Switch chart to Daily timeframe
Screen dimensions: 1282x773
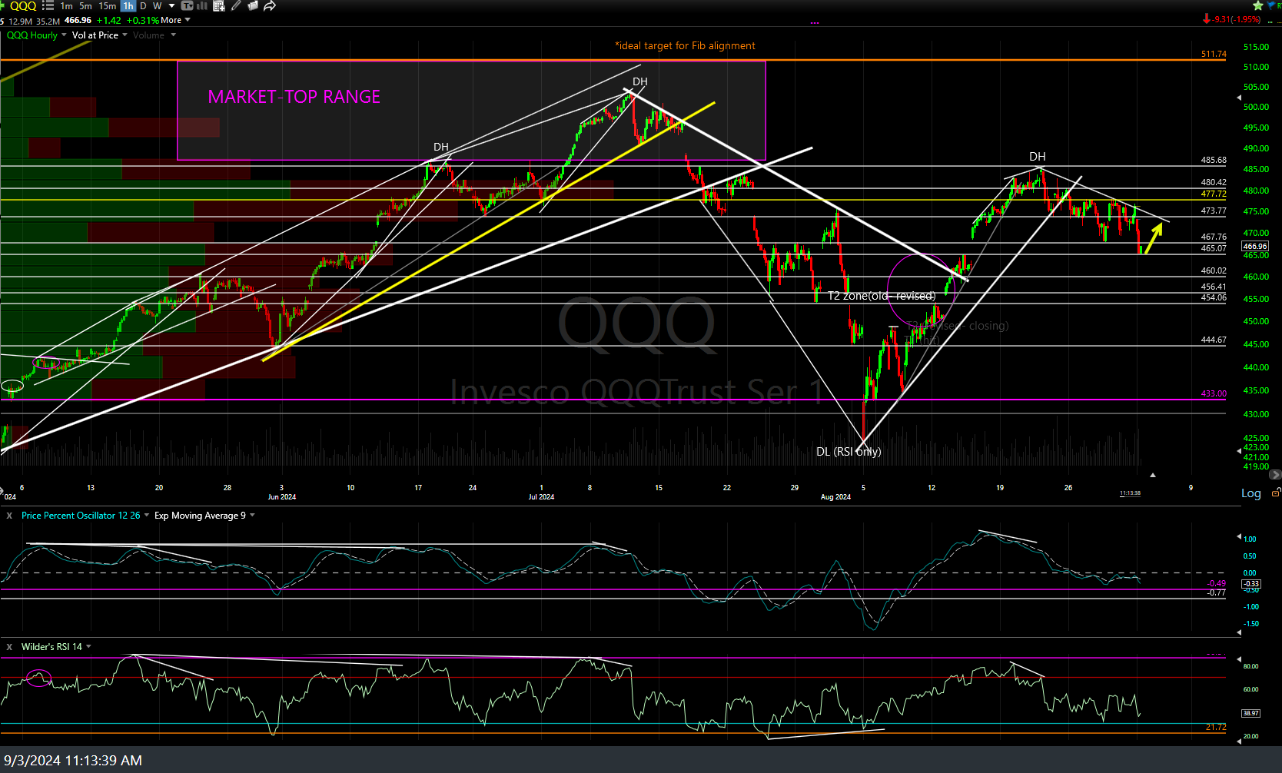tap(143, 5)
